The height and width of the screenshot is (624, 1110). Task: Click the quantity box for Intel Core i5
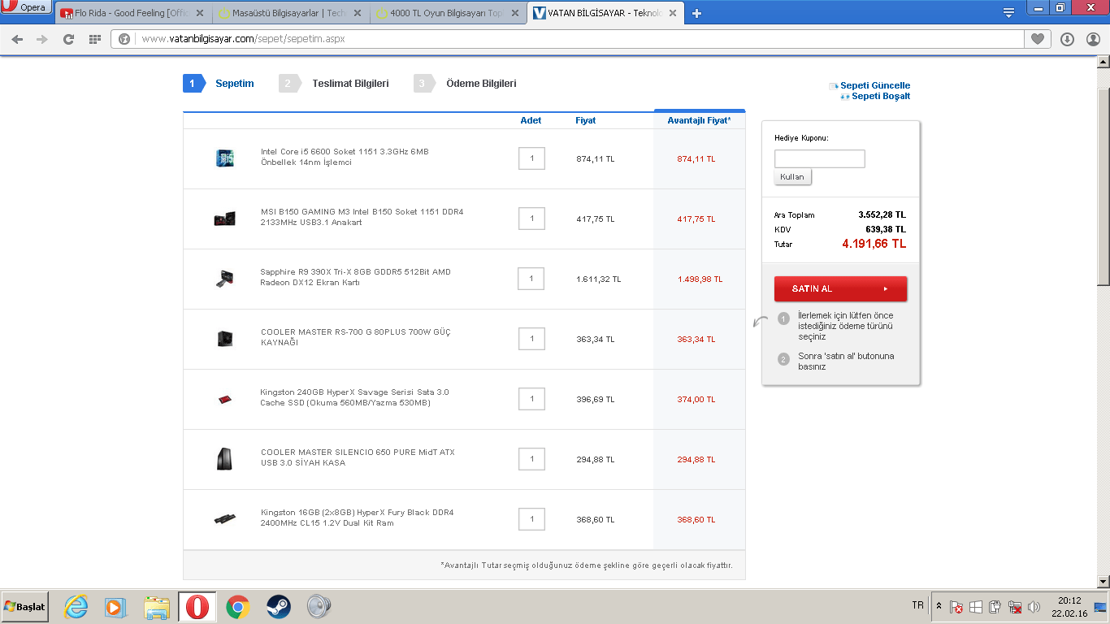(x=531, y=158)
